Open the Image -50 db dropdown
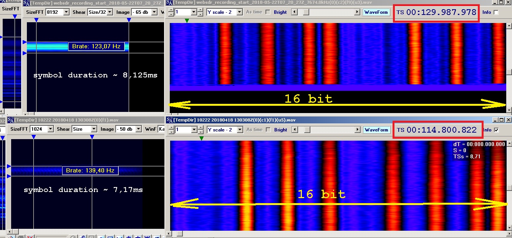Image resolution: width=512 pixels, height=238 pixels. 138,129
